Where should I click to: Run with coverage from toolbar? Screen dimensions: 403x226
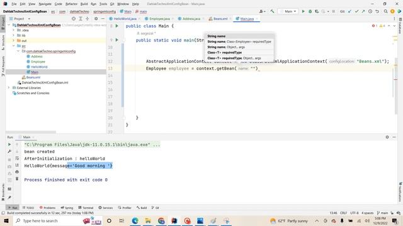point(317,11)
